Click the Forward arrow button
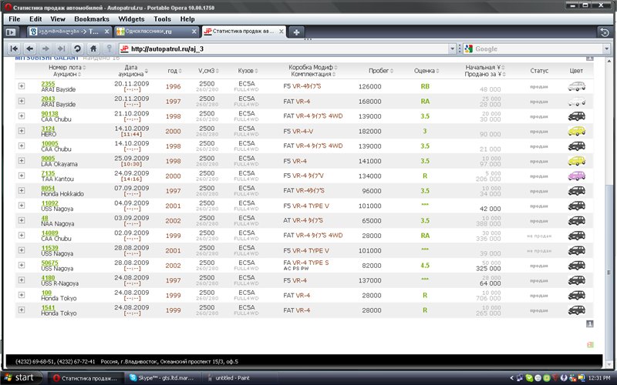 tap(46, 49)
